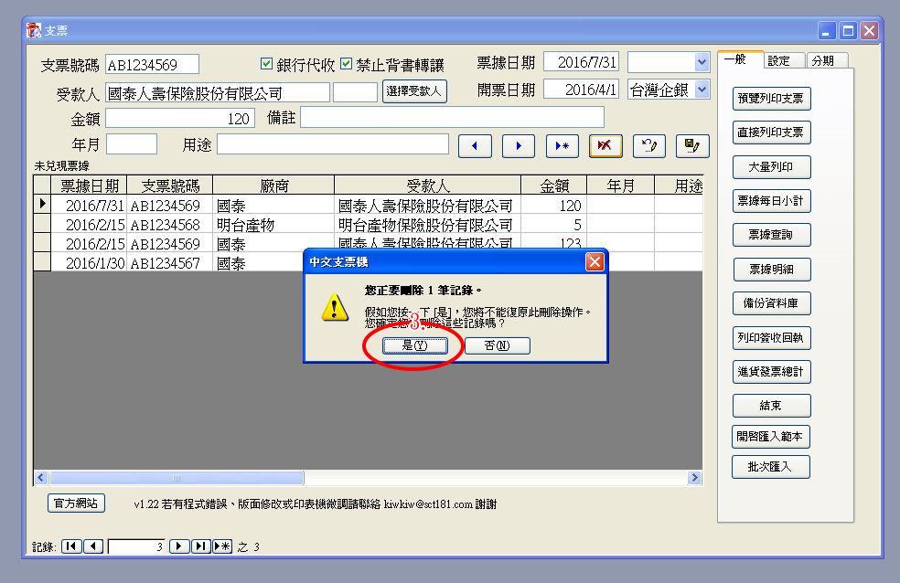Go to next record with right arrow button
The image size is (900, 583).
coord(519,146)
